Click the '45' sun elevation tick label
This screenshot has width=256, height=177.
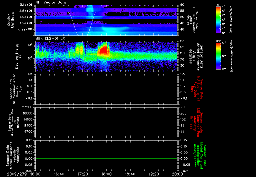[182, 23]
